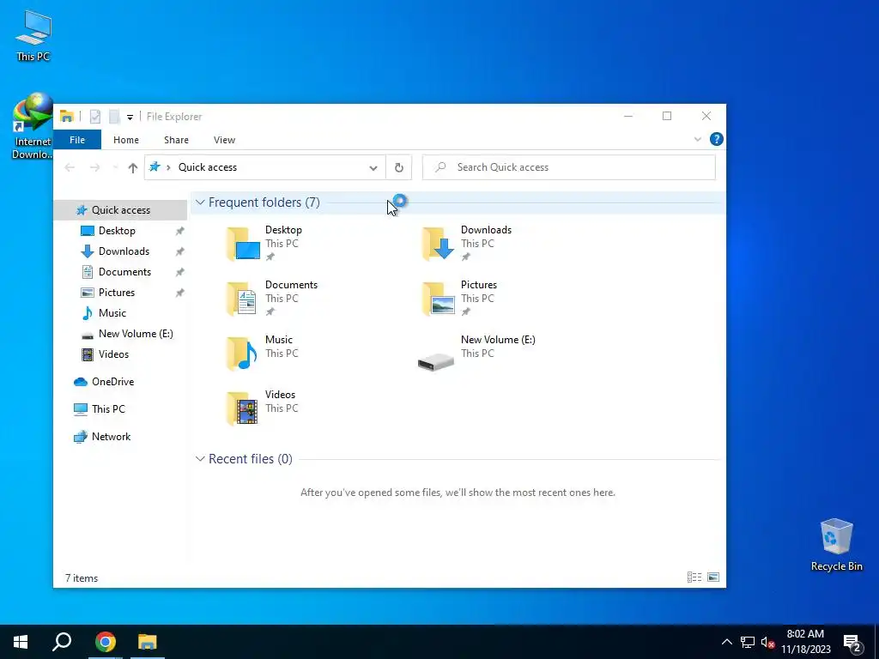
Task: Open the Customize Quick Access Toolbar dropdown
Action: pos(130,117)
